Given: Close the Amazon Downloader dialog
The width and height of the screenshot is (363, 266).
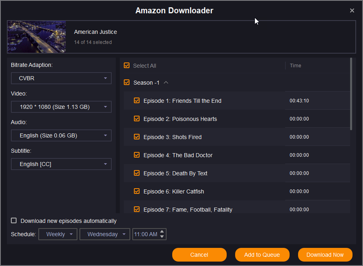Looking at the screenshot, I should 352,10.
